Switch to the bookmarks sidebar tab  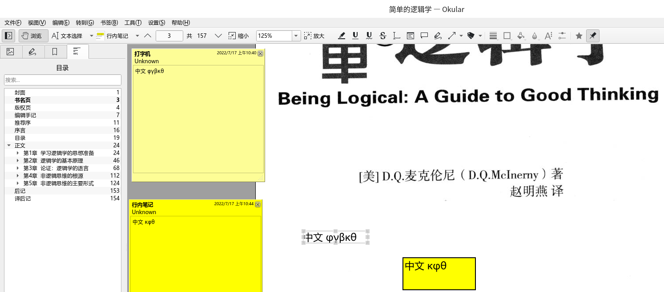[x=55, y=52]
